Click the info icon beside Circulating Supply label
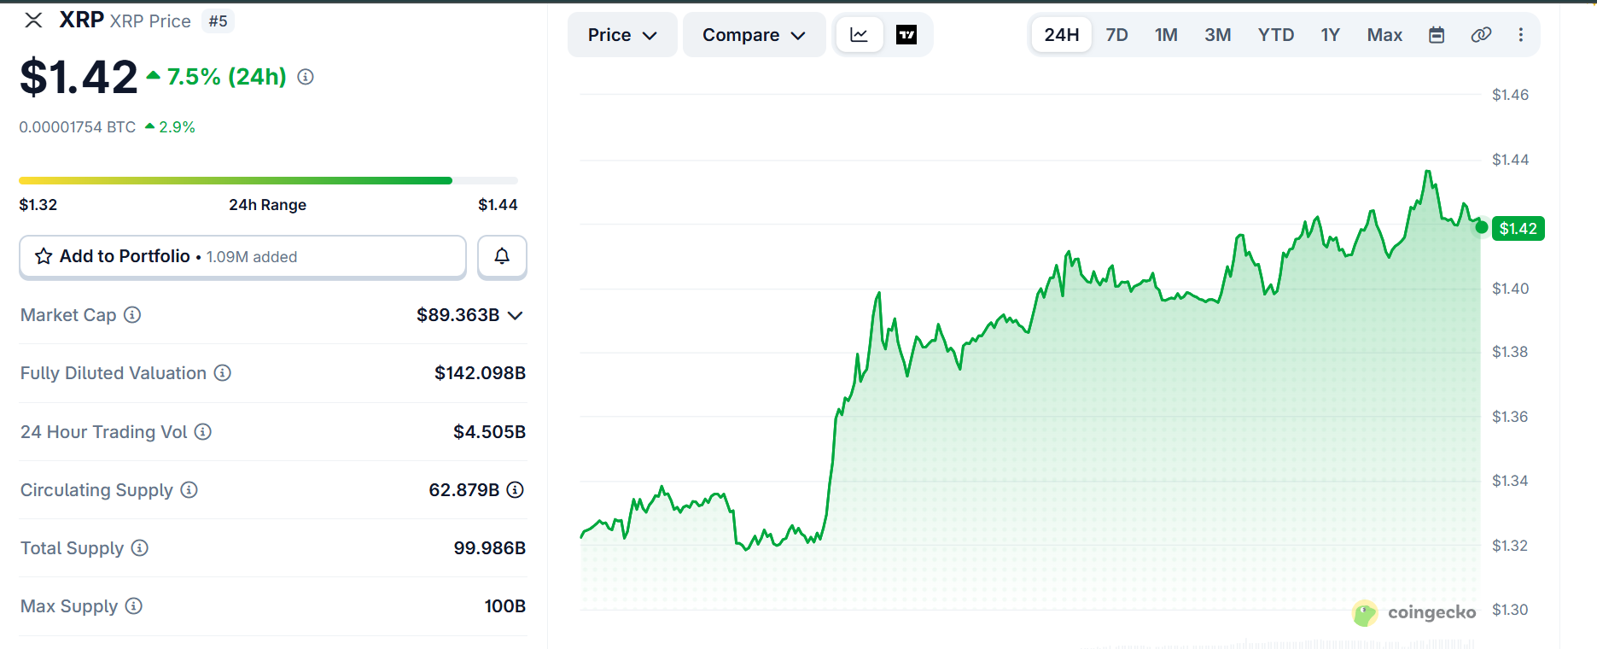1597x649 pixels. tap(189, 490)
